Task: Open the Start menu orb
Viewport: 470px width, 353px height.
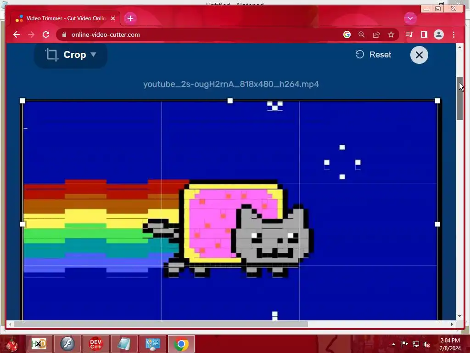Action: click(x=12, y=344)
